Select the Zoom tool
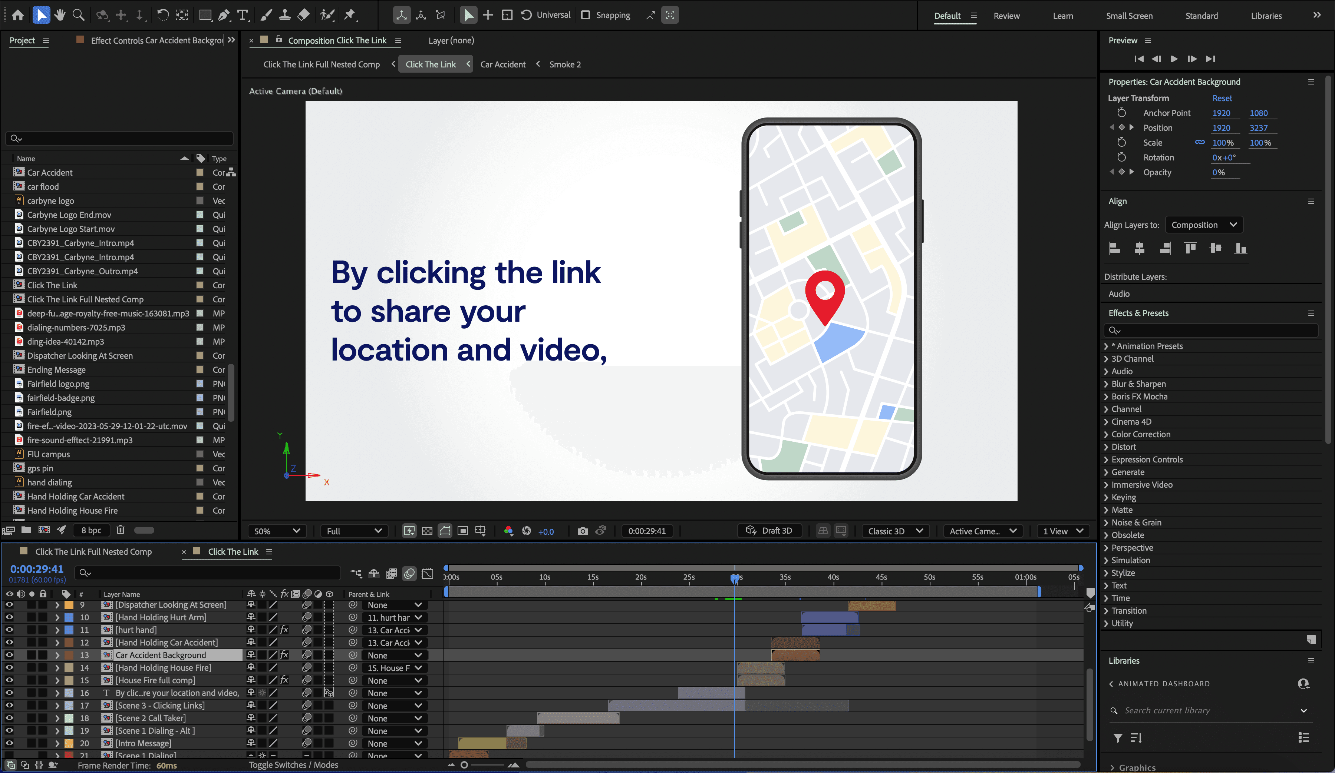 pos(78,15)
